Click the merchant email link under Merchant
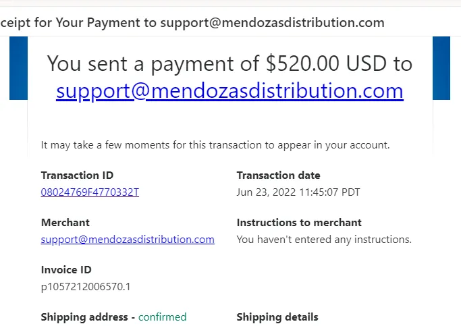This screenshot has width=461, height=326. [128, 240]
